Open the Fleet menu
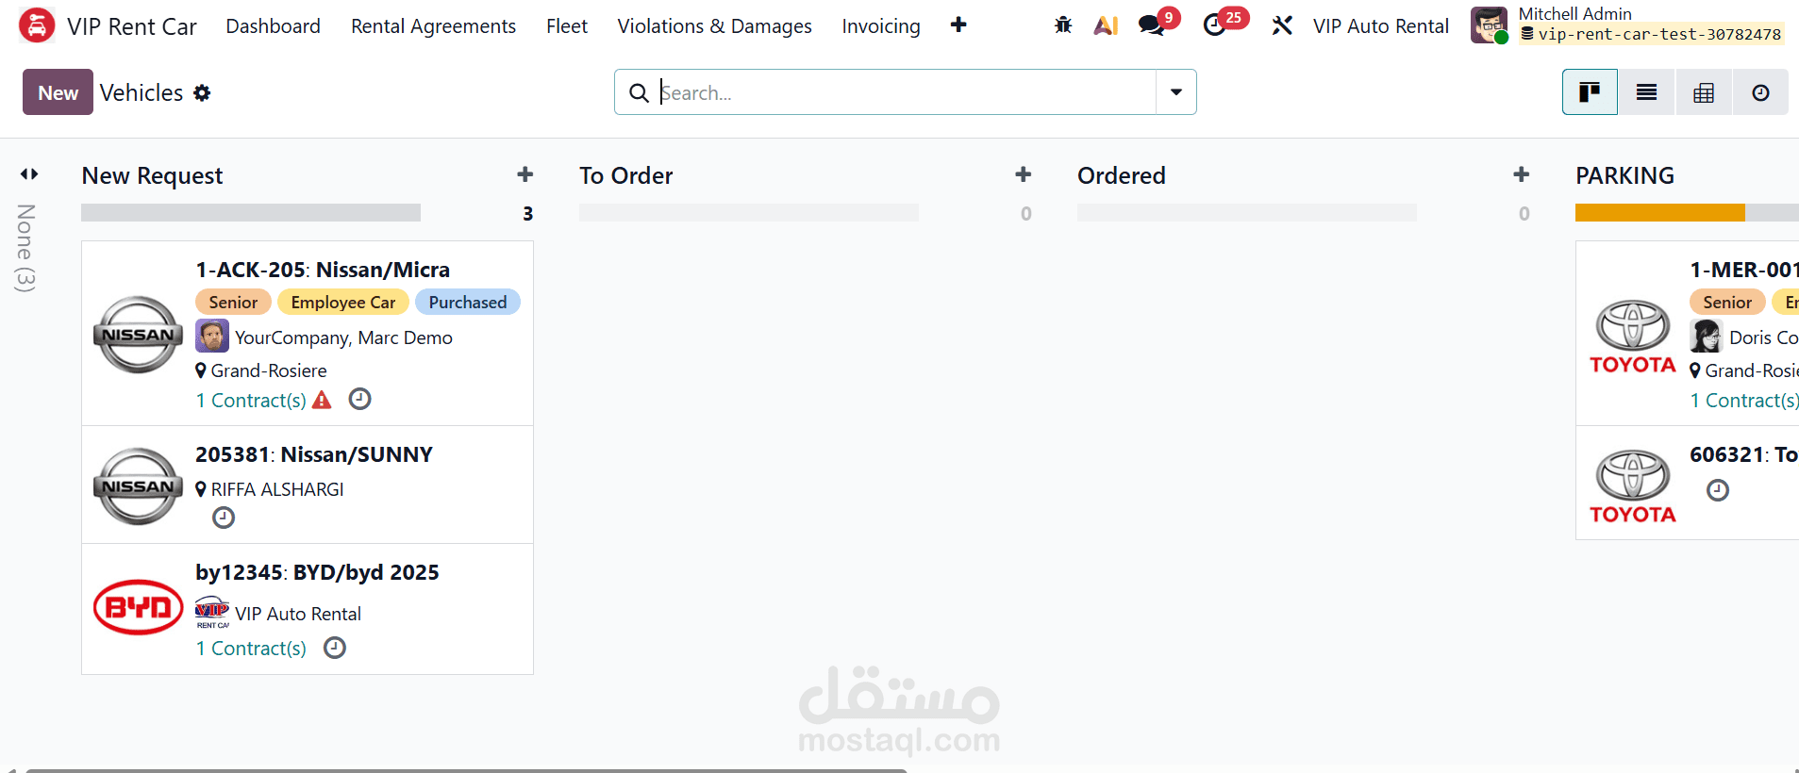Image resolution: width=1799 pixels, height=773 pixels. pyautogui.click(x=567, y=25)
